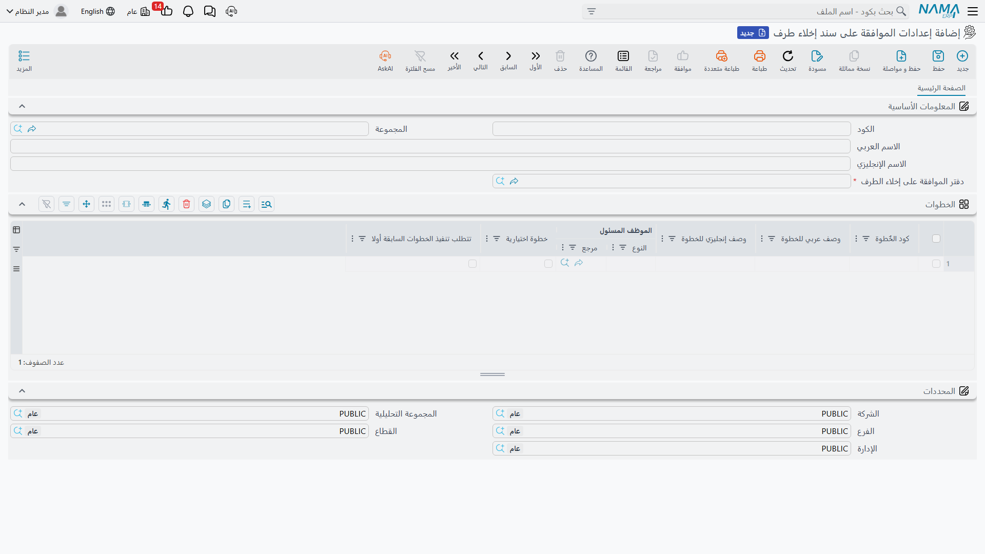Click the Save as draft (مسودة) icon
Image resolution: width=985 pixels, height=554 pixels.
point(817,56)
